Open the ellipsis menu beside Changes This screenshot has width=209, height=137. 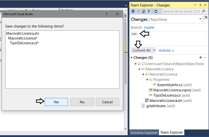(205, 58)
